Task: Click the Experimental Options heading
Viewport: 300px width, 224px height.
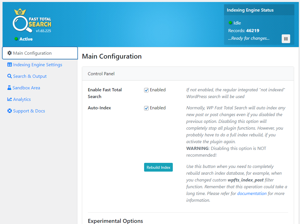Action: (115, 221)
